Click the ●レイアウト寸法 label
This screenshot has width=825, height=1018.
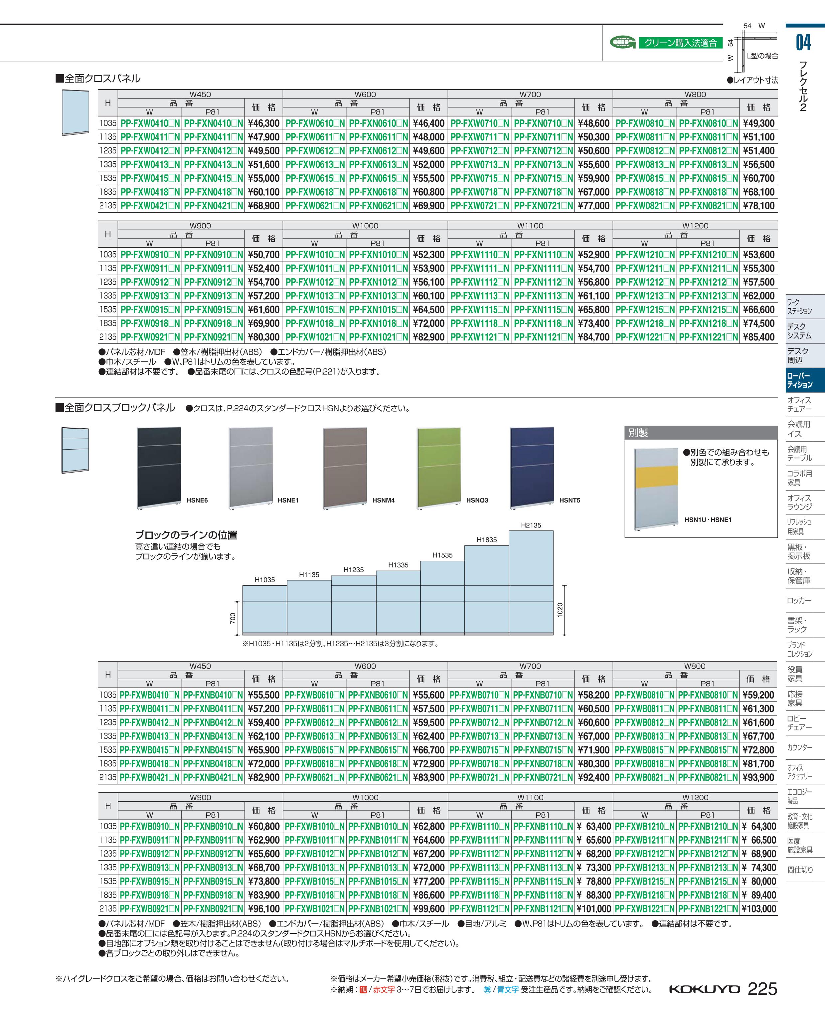[x=752, y=80]
